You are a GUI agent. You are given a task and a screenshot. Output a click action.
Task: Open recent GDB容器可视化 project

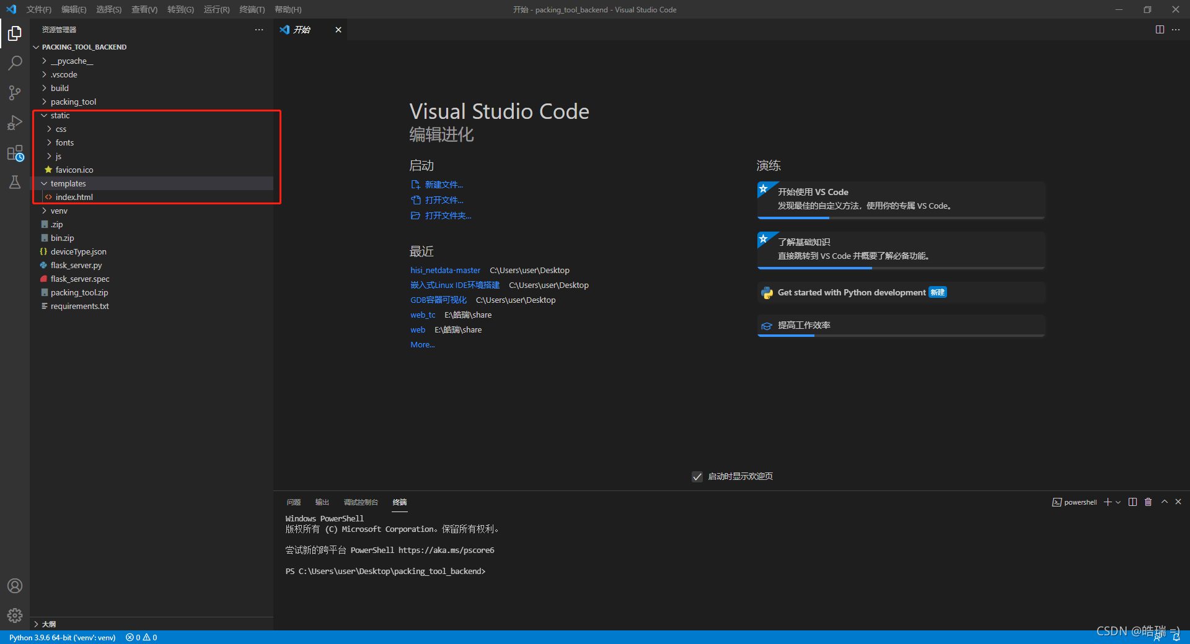coord(438,300)
